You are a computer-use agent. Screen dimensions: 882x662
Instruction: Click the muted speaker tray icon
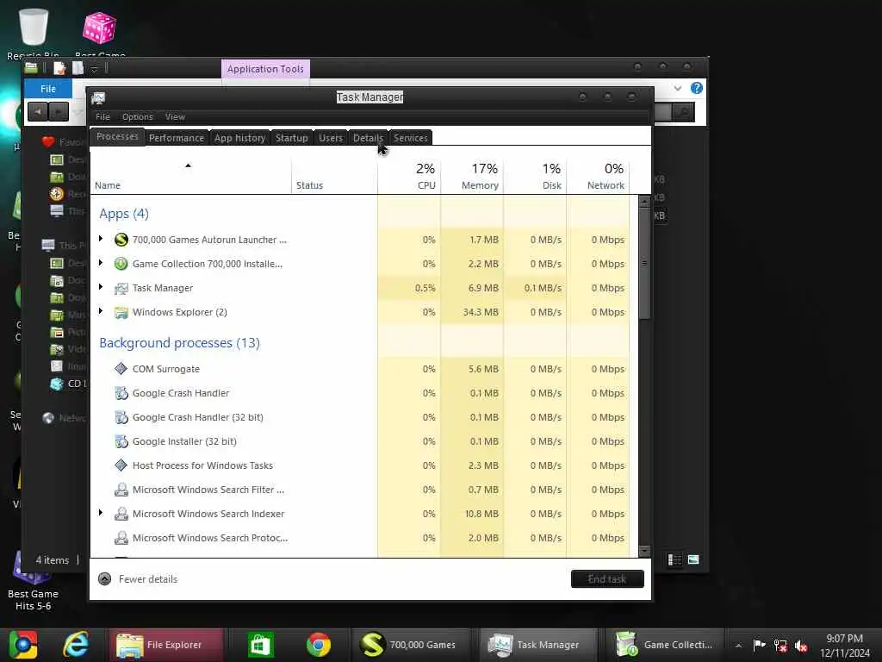point(802,646)
